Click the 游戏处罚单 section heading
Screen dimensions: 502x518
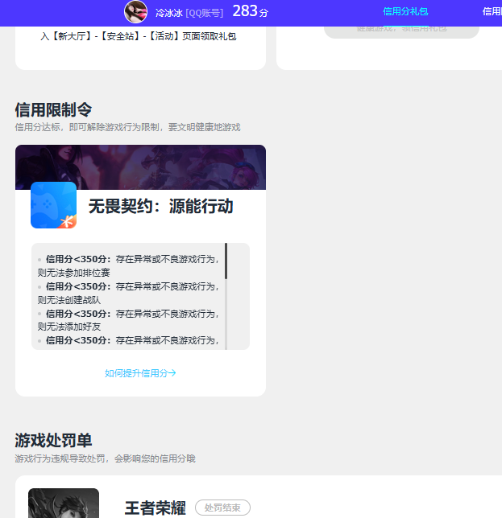(53, 440)
